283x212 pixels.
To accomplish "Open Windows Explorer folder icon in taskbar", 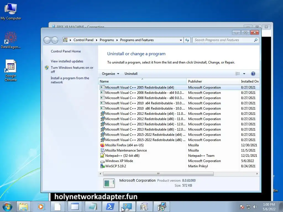I will [23, 206].
